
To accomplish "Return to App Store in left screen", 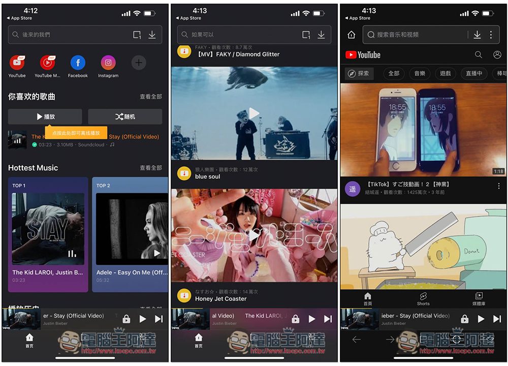I will (x=19, y=18).
